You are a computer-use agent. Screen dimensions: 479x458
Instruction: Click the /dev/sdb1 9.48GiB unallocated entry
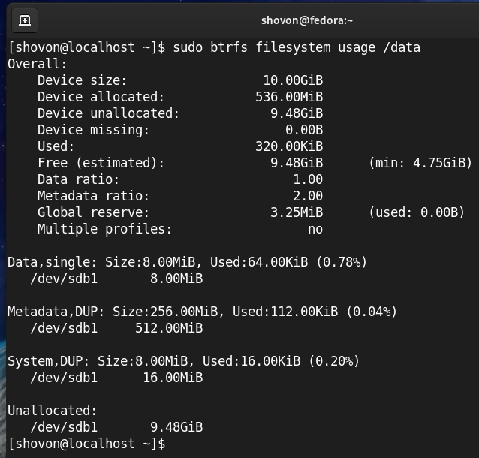point(116,427)
